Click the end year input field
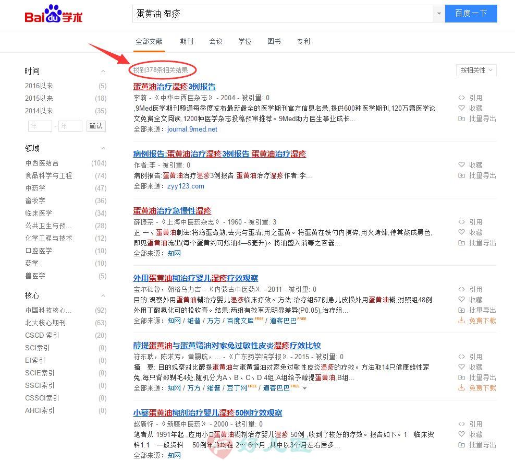 pyautogui.click(x=70, y=126)
